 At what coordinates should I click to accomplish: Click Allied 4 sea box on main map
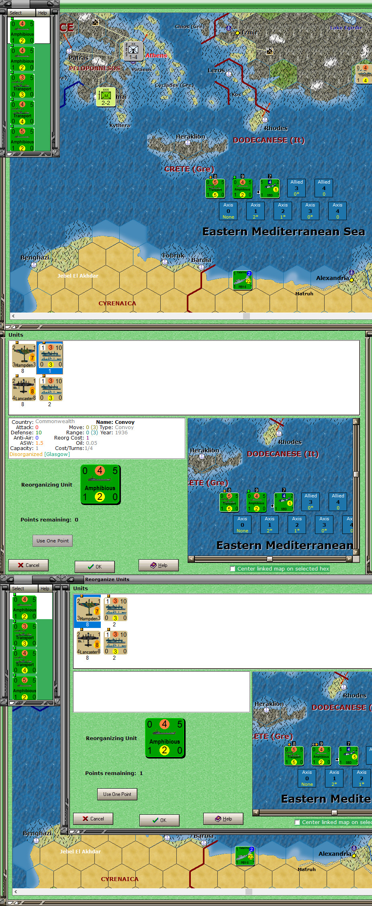coord(324,188)
